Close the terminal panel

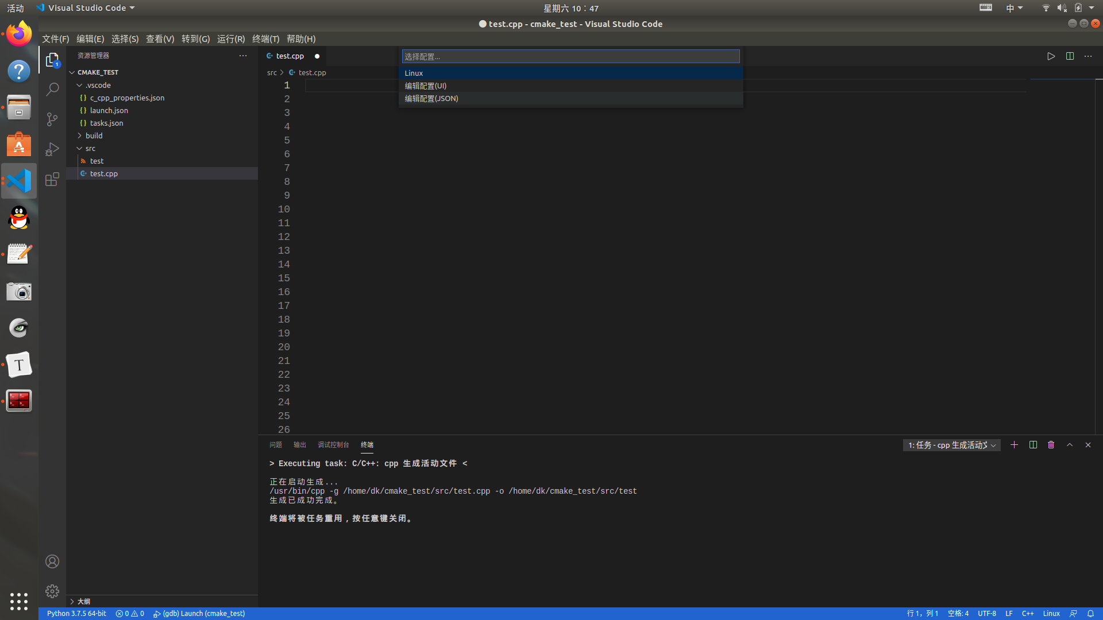[x=1088, y=445]
